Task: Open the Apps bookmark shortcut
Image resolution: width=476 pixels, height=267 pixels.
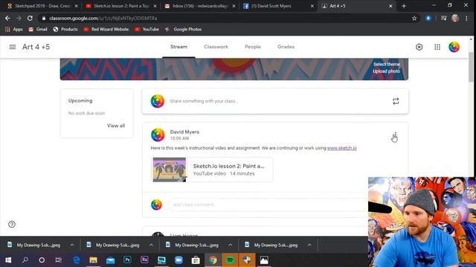Action: [13, 30]
